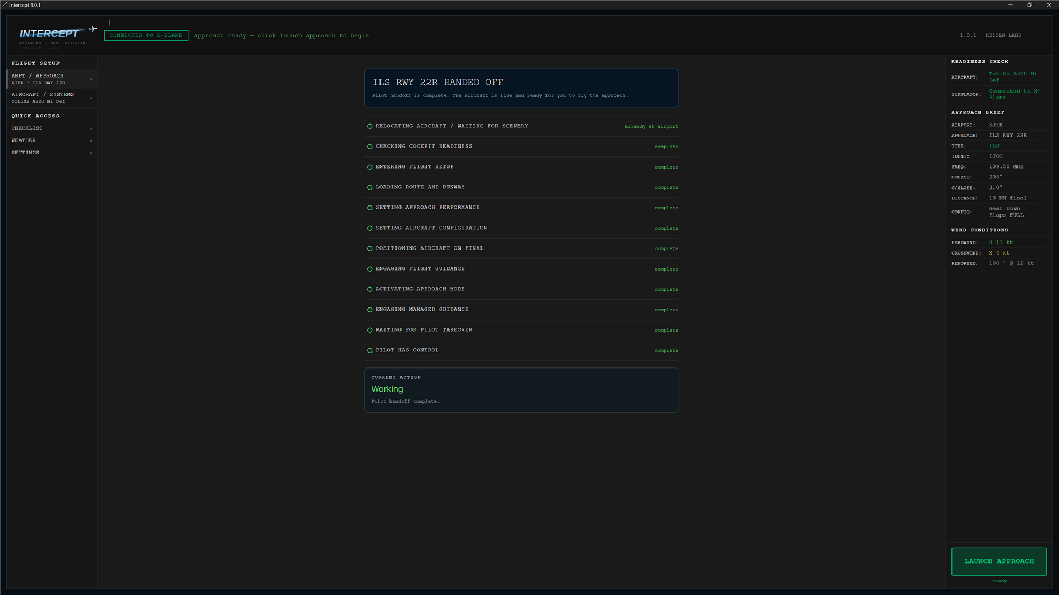Click the 'approach ready' header status message
This screenshot has width=1059, height=595.
coord(281,36)
